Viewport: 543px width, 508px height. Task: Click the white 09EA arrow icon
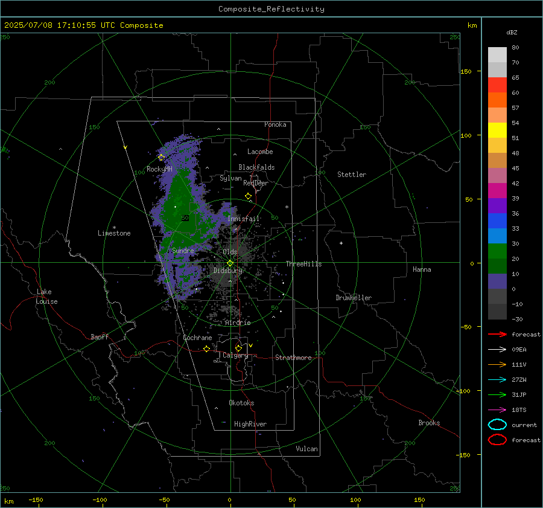(497, 350)
